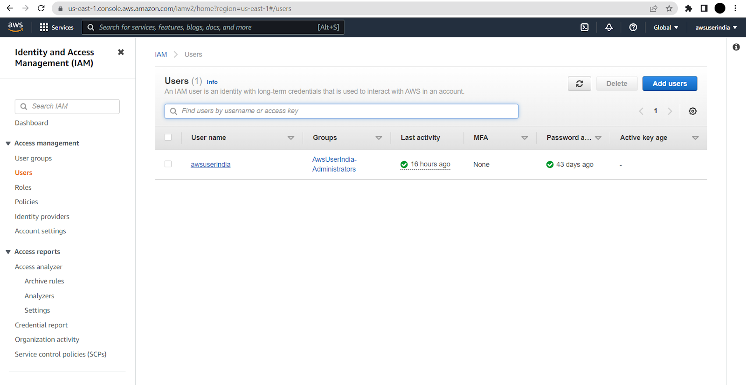The image size is (746, 385).
Task: Close the IAM navigation panel
Action: pos(121,52)
